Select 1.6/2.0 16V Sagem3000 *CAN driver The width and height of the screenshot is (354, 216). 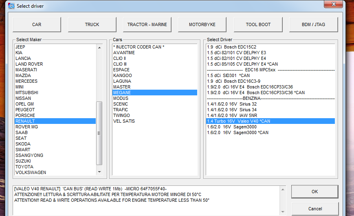pyautogui.click(x=237, y=132)
